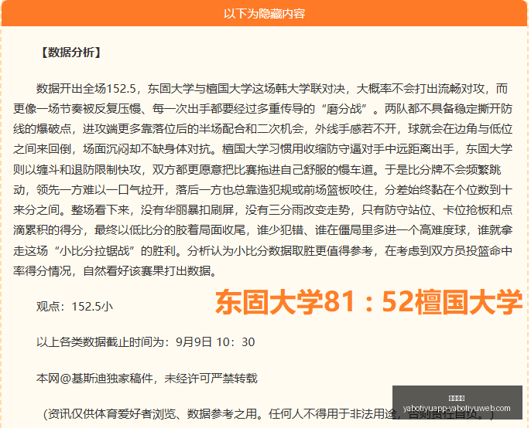Click the line 以上各类数据截止时间为：9月9日 10：30

[146, 342]
